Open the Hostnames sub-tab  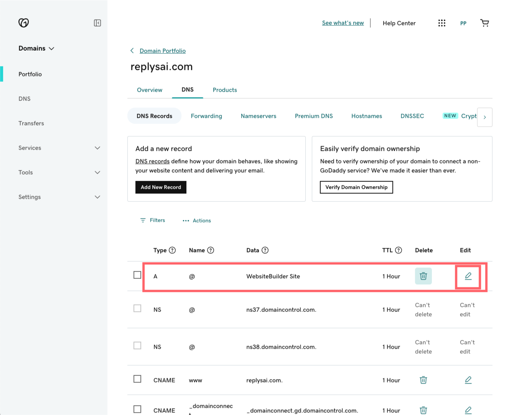[x=367, y=116]
